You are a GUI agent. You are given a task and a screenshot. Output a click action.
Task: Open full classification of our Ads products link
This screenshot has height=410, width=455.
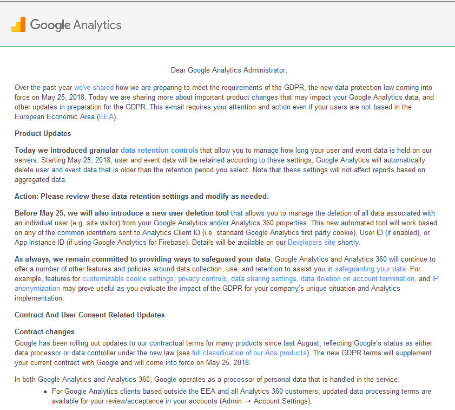pyautogui.click(x=249, y=353)
